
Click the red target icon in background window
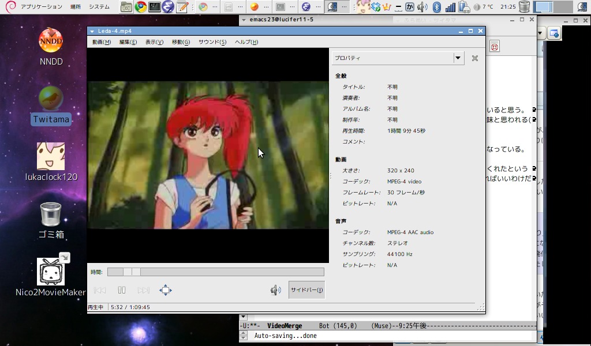pyautogui.click(x=494, y=46)
